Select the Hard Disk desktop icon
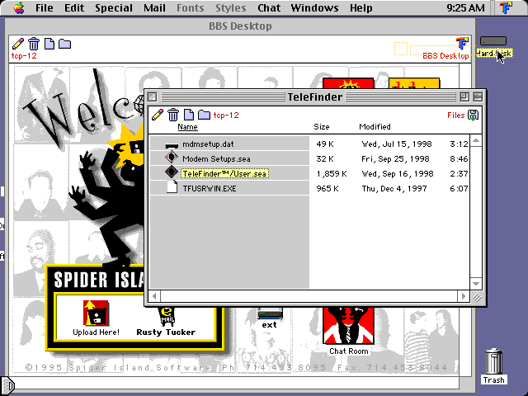This screenshot has height=396, width=528. 493,41
